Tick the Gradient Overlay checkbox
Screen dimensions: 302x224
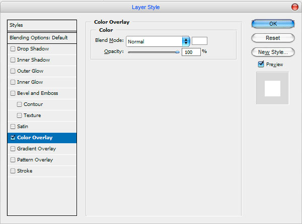[x=13, y=149]
